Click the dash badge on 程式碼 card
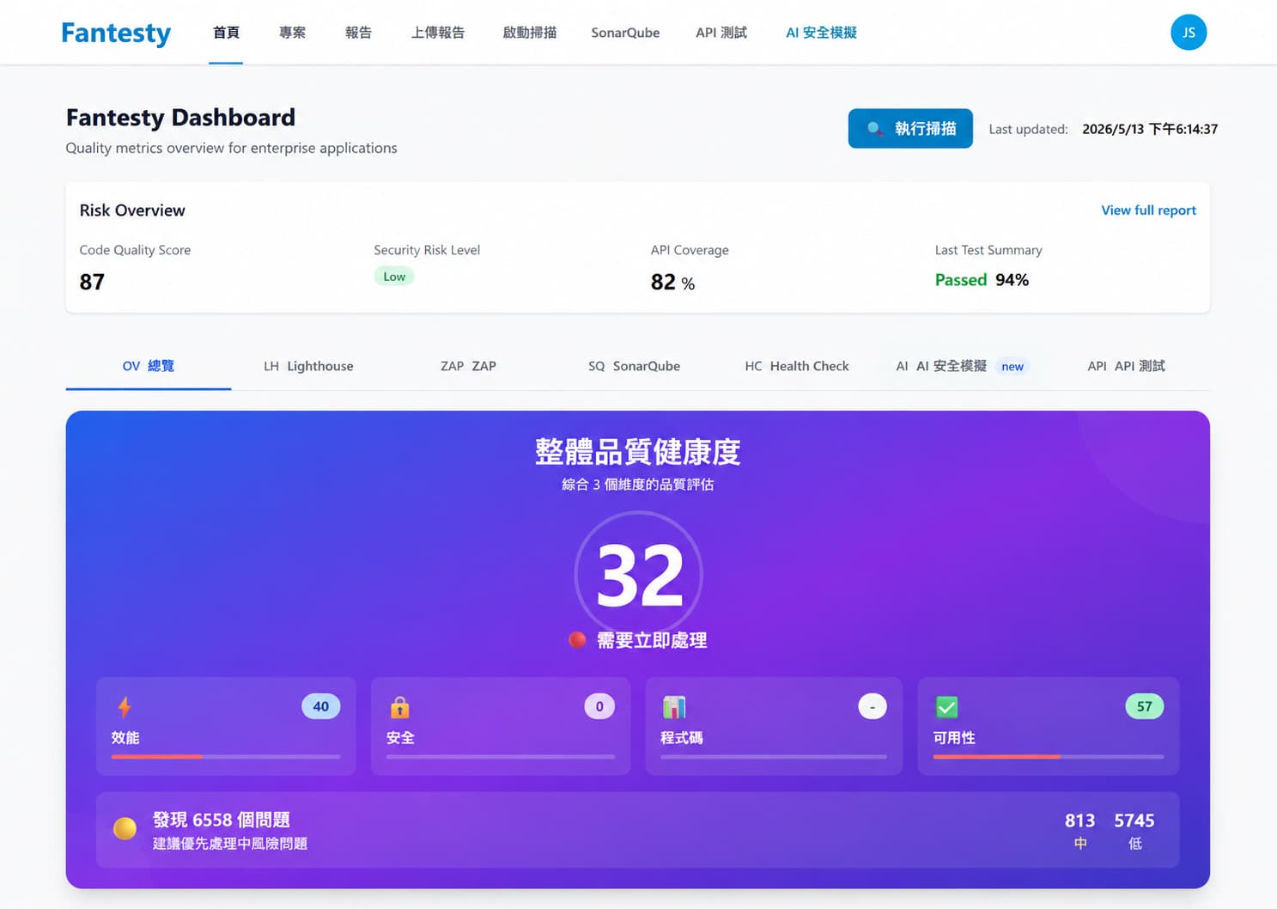The width and height of the screenshot is (1277, 909). coord(873,706)
